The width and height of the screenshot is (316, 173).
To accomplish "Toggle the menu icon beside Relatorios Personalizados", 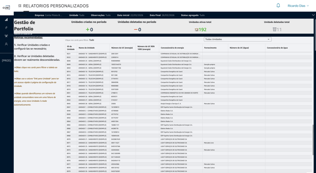I will [19, 6].
